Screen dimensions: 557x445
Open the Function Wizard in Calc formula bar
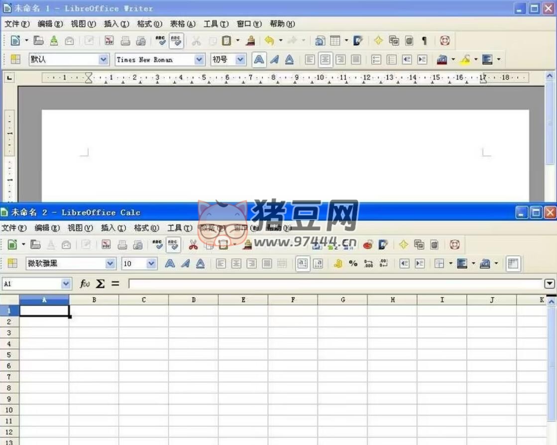[x=85, y=283]
